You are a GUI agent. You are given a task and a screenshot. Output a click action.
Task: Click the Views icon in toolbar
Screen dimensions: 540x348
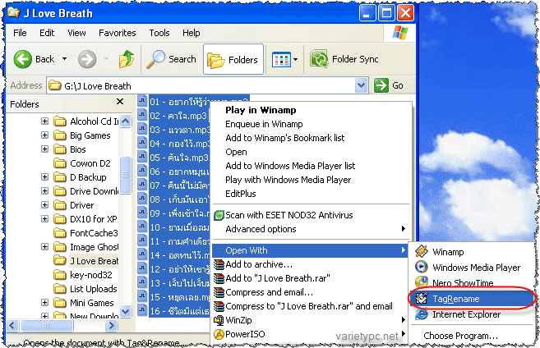(281, 59)
